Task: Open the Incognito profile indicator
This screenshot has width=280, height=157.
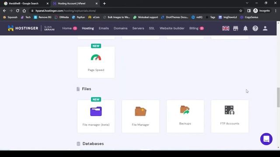Action: [262, 10]
